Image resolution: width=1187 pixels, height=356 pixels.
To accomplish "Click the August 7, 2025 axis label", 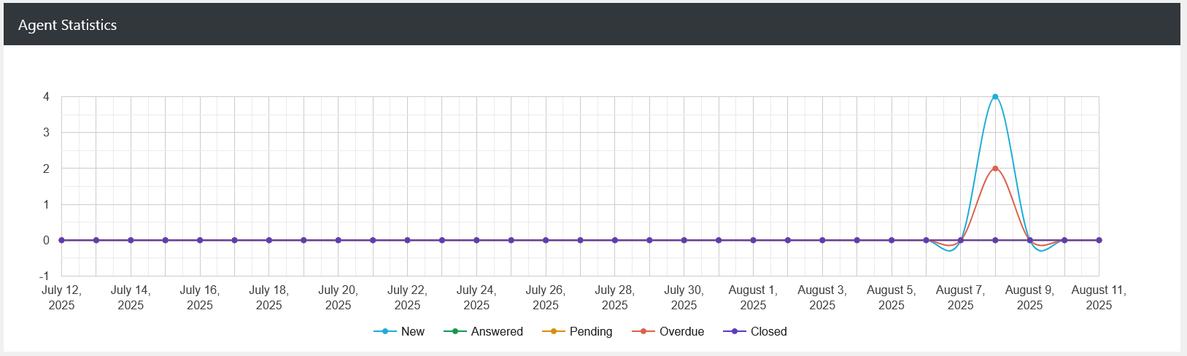I will 960,298.
